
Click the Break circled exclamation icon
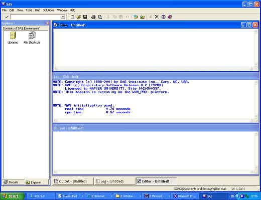[164, 17]
